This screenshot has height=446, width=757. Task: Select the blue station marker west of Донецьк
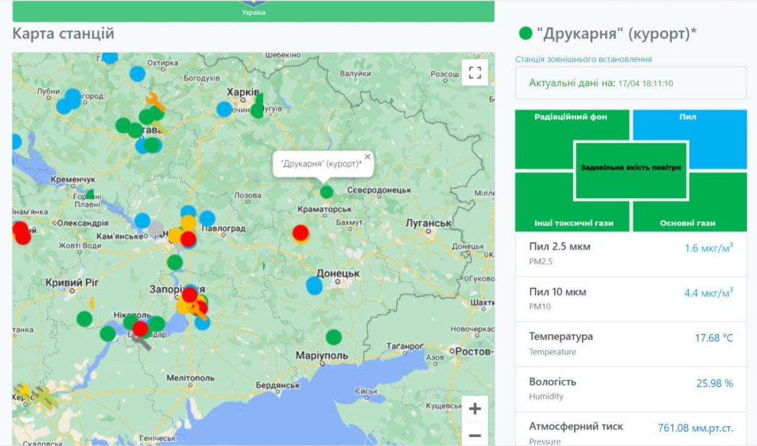315,286
